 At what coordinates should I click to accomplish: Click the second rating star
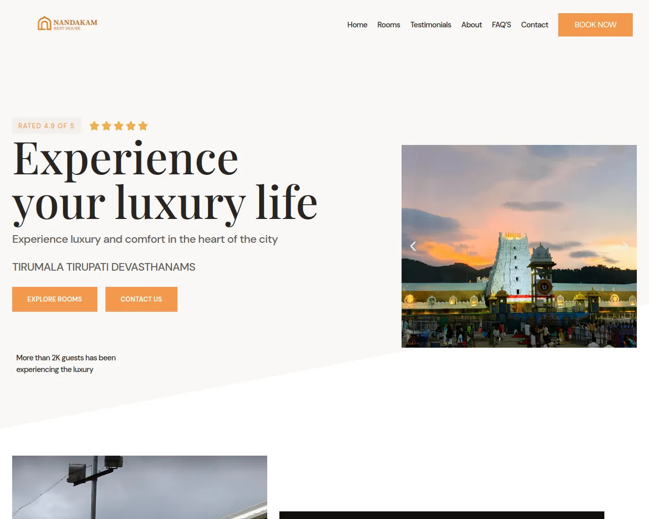pyautogui.click(x=106, y=126)
